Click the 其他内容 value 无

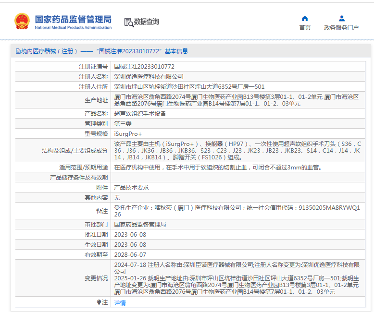click(117, 198)
